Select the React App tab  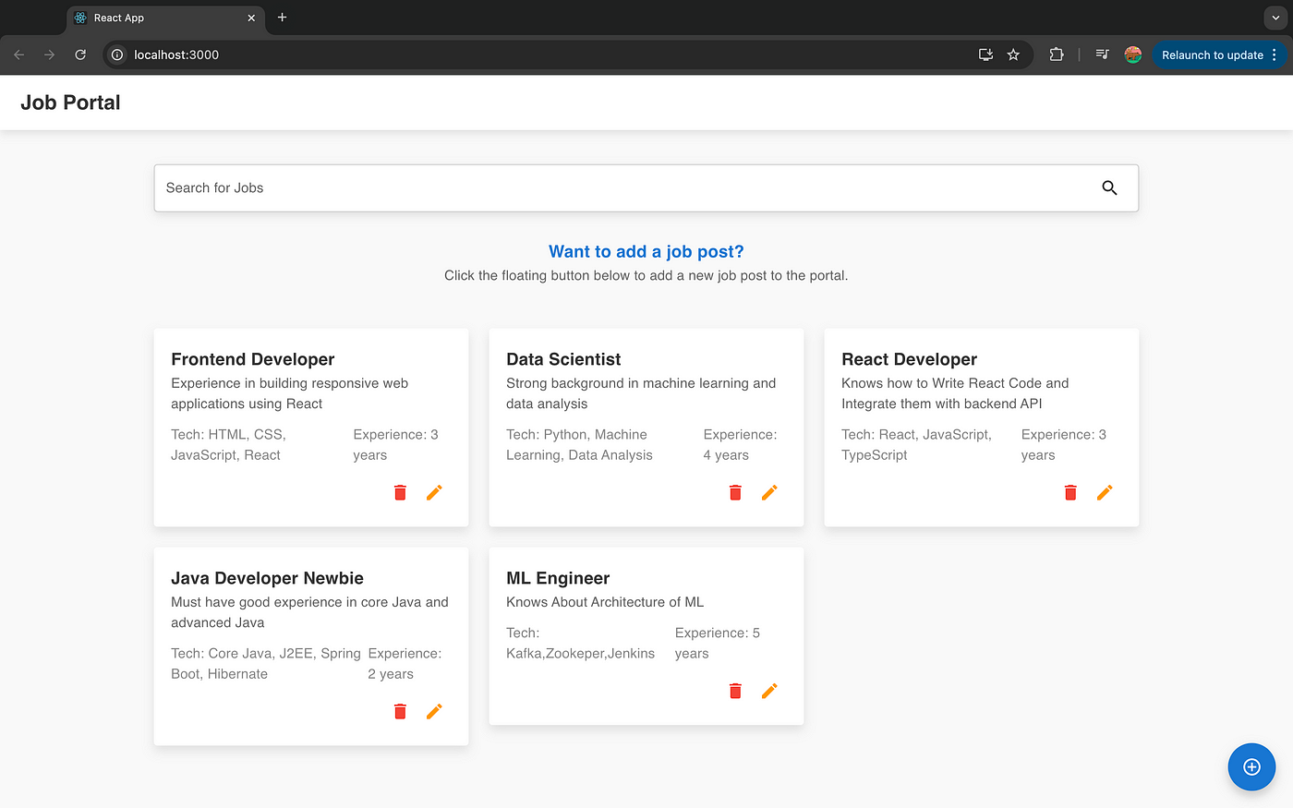point(164,18)
